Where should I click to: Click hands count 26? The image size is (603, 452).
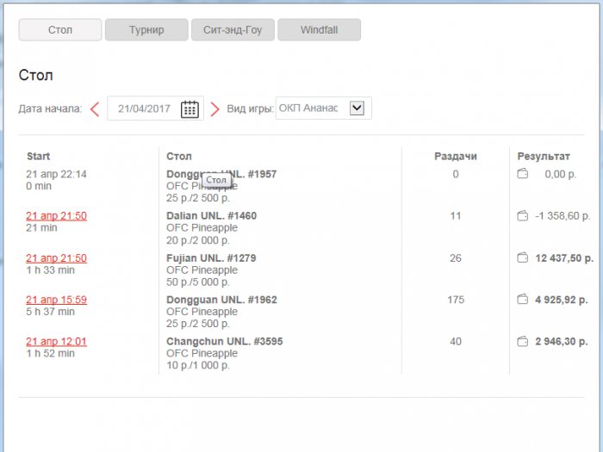(x=456, y=258)
